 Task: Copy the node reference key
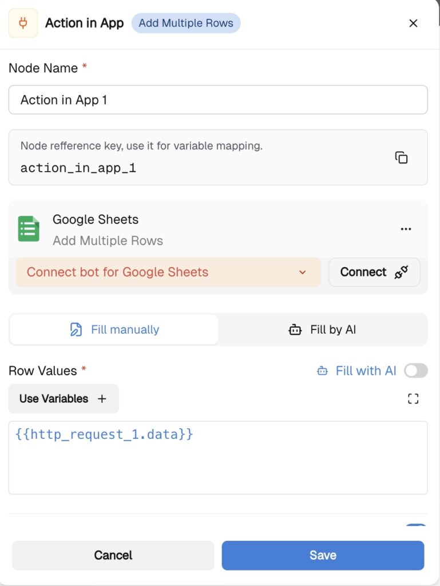[x=402, y=157]
